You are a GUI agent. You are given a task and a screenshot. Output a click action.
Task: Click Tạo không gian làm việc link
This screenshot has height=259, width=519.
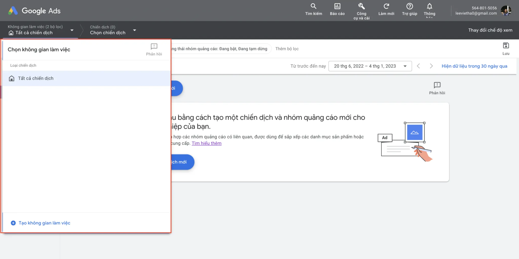[x=44, y=223]
